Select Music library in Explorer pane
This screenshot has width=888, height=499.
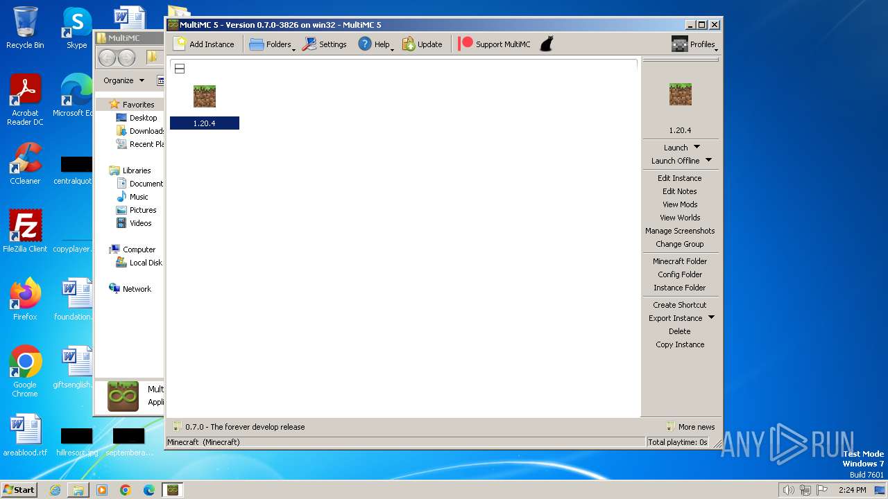(133, 197)
